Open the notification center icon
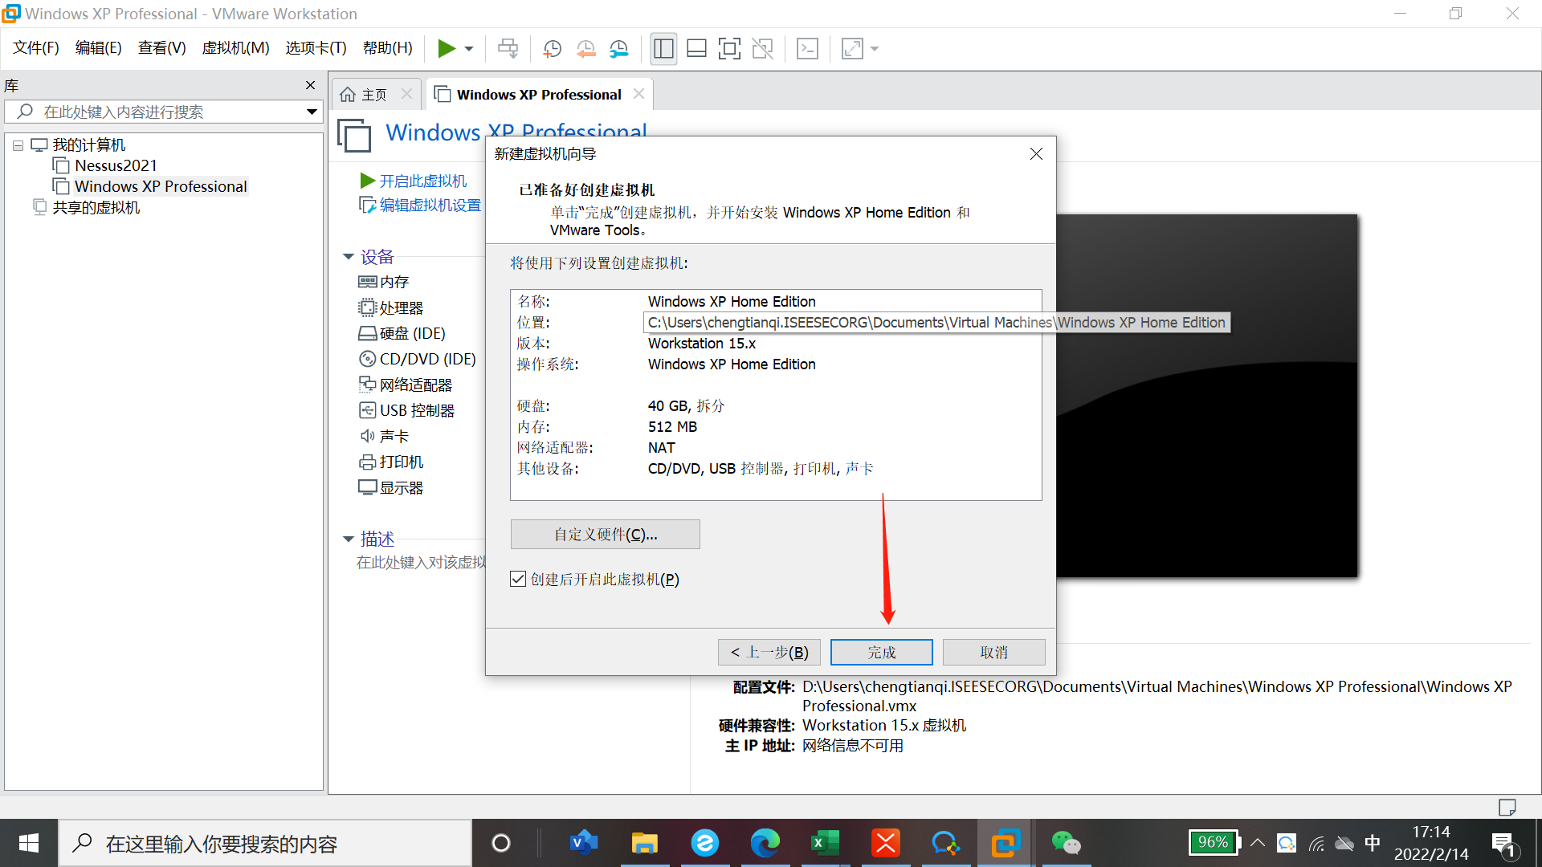Viewport: 1542px width, 867px height. (x=1505, y=844)
